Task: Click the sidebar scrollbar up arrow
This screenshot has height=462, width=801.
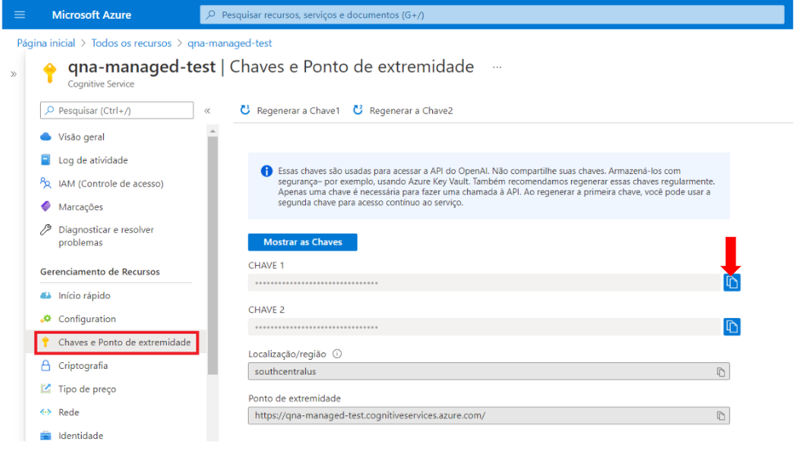Action: click(x=212, y=131)
